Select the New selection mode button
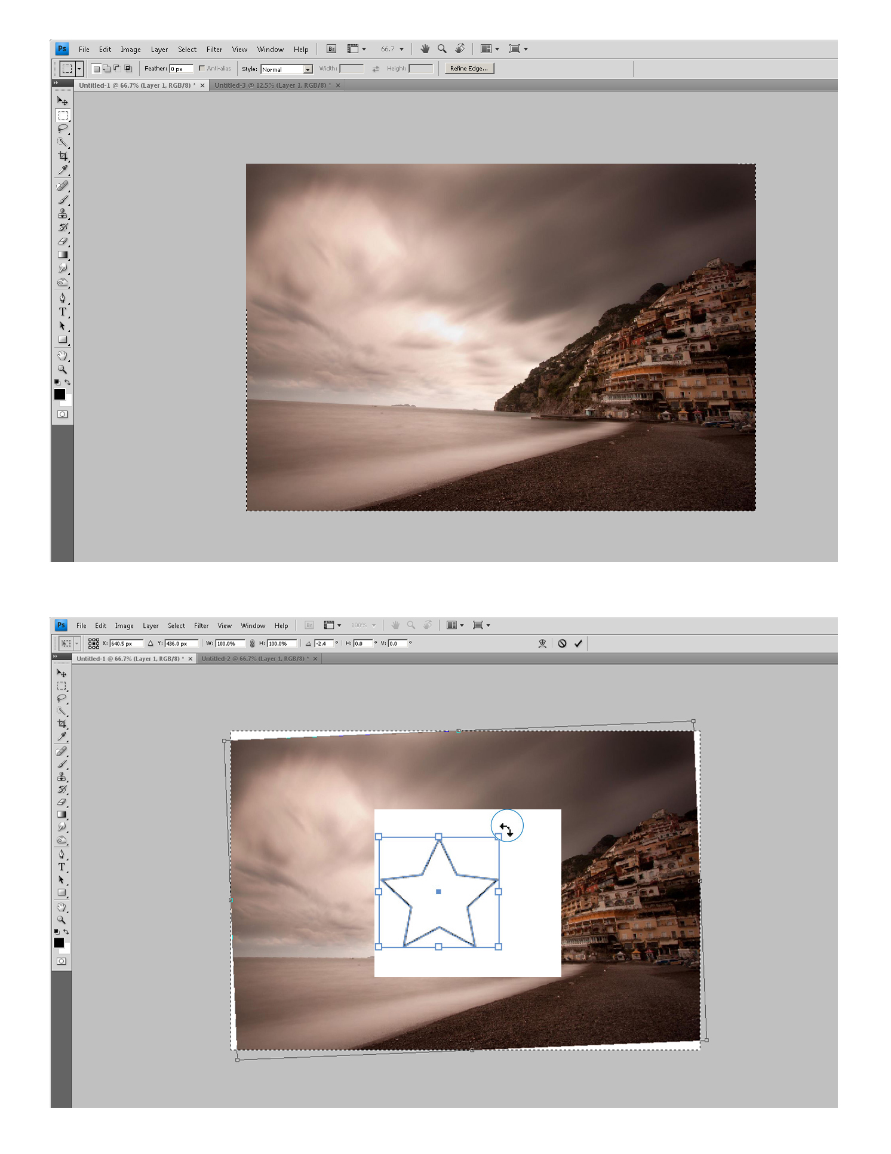Viewport: 891px width, 1154px height. click(96, 69)
